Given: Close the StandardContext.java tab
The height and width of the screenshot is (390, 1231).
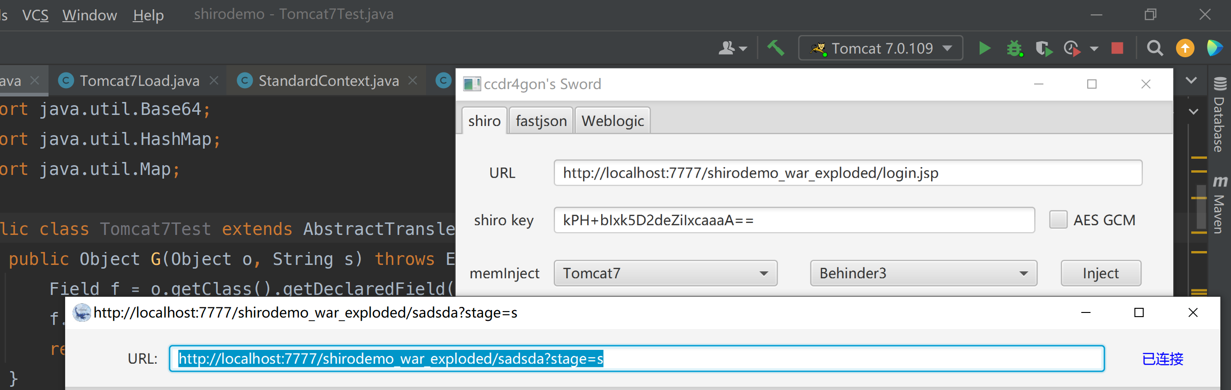Looking at the screenshot, I should point(413,81).
